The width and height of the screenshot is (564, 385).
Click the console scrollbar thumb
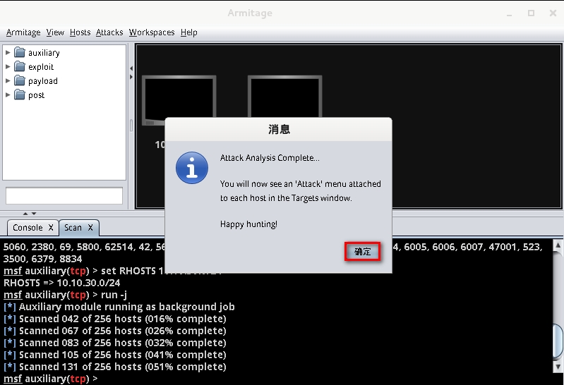[558, 341]
